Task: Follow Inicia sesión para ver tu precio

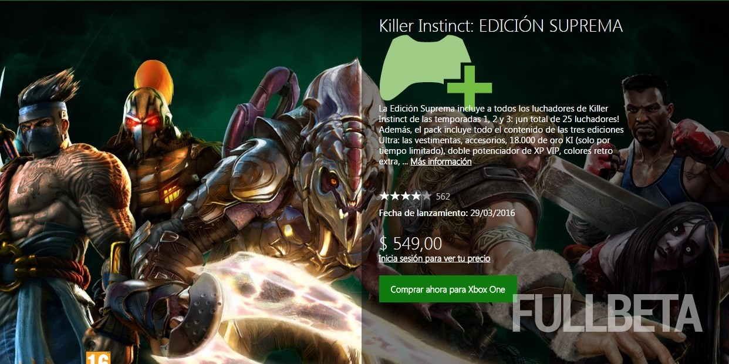Action: coord(434,258)
